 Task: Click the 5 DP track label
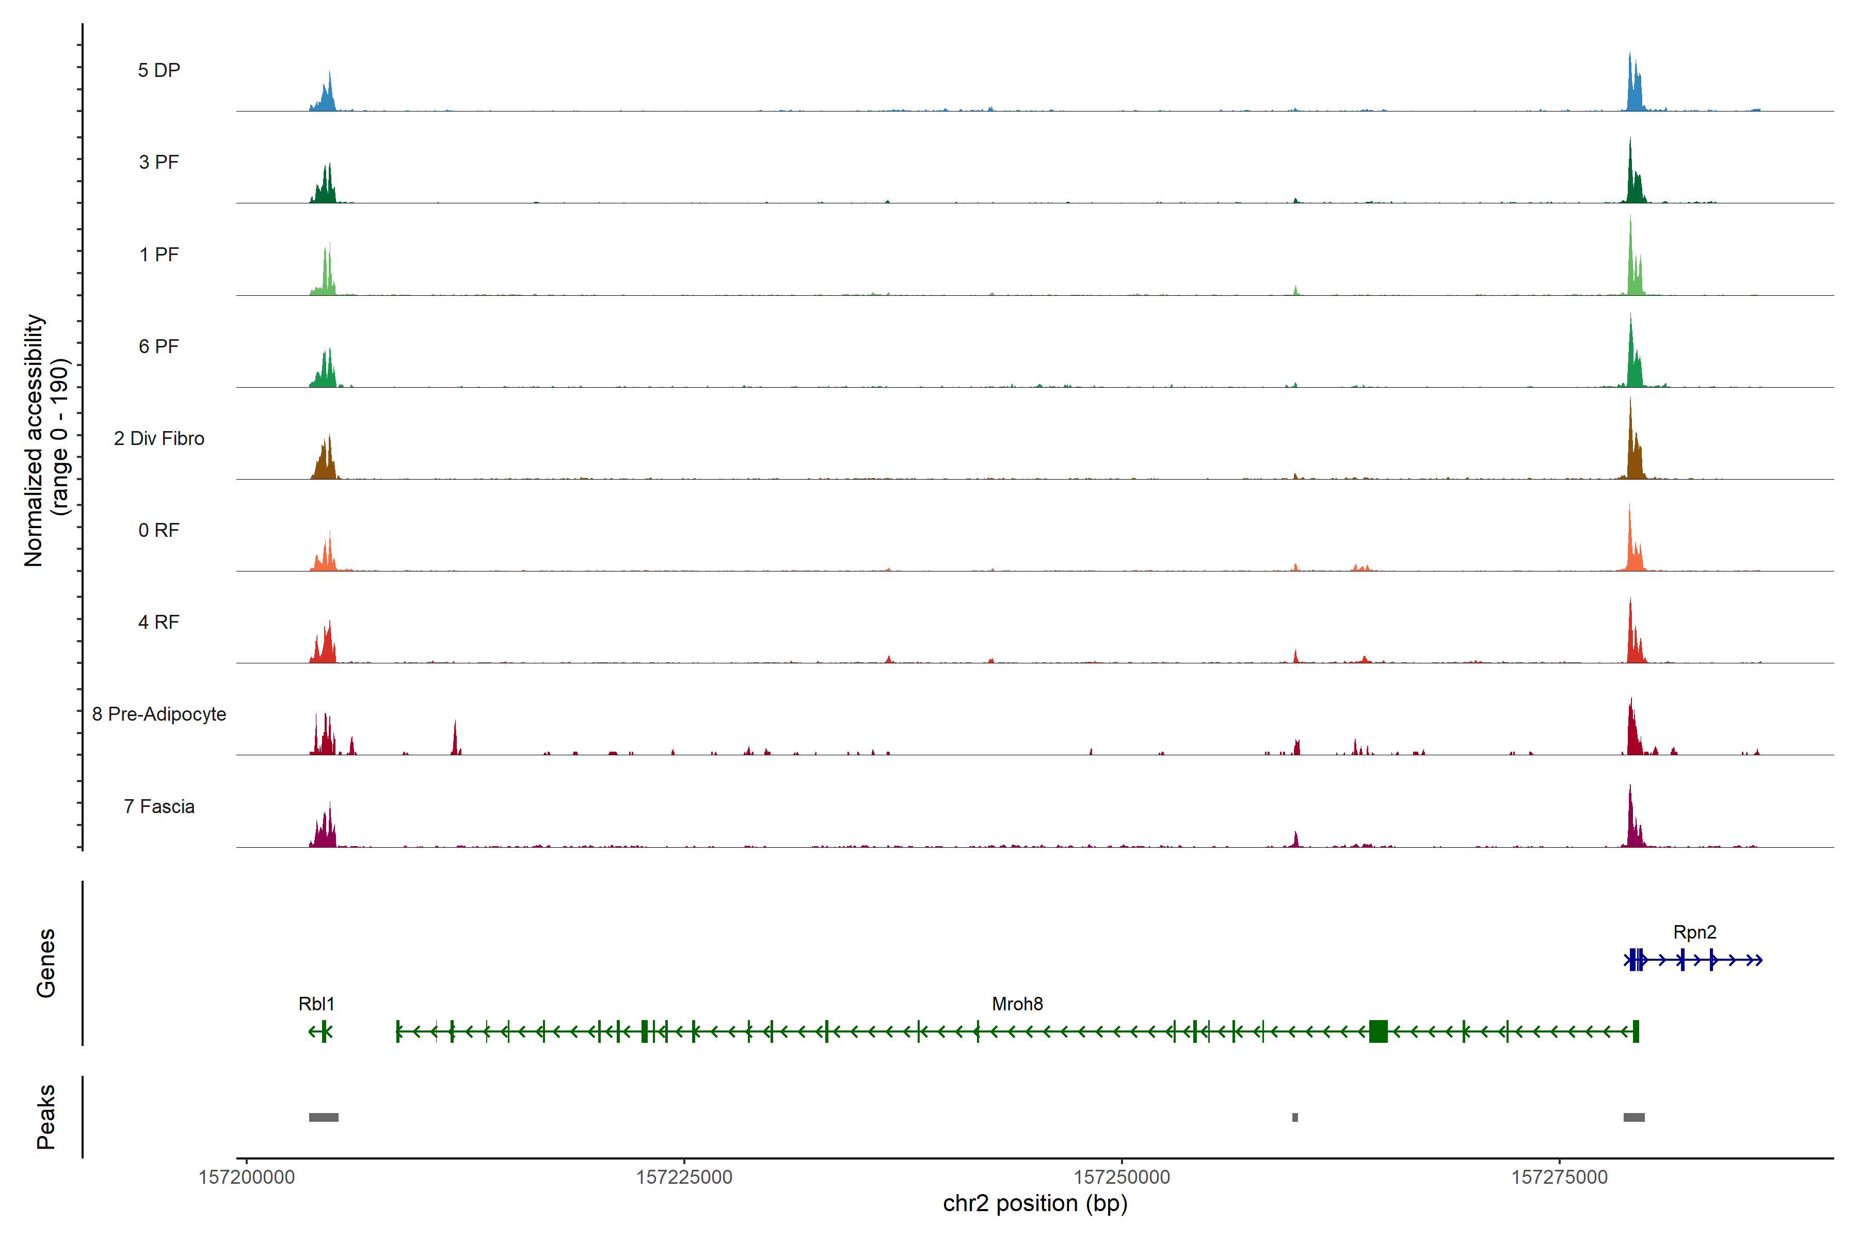(159, 70)
